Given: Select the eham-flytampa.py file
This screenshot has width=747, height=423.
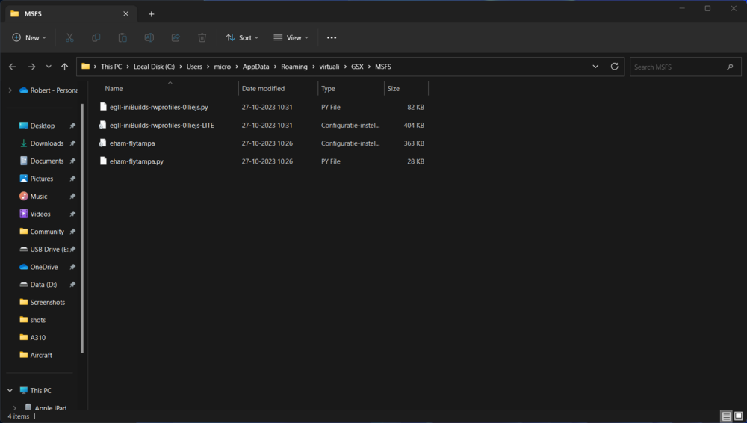Looking at the screenshot, I should point(137,161).
